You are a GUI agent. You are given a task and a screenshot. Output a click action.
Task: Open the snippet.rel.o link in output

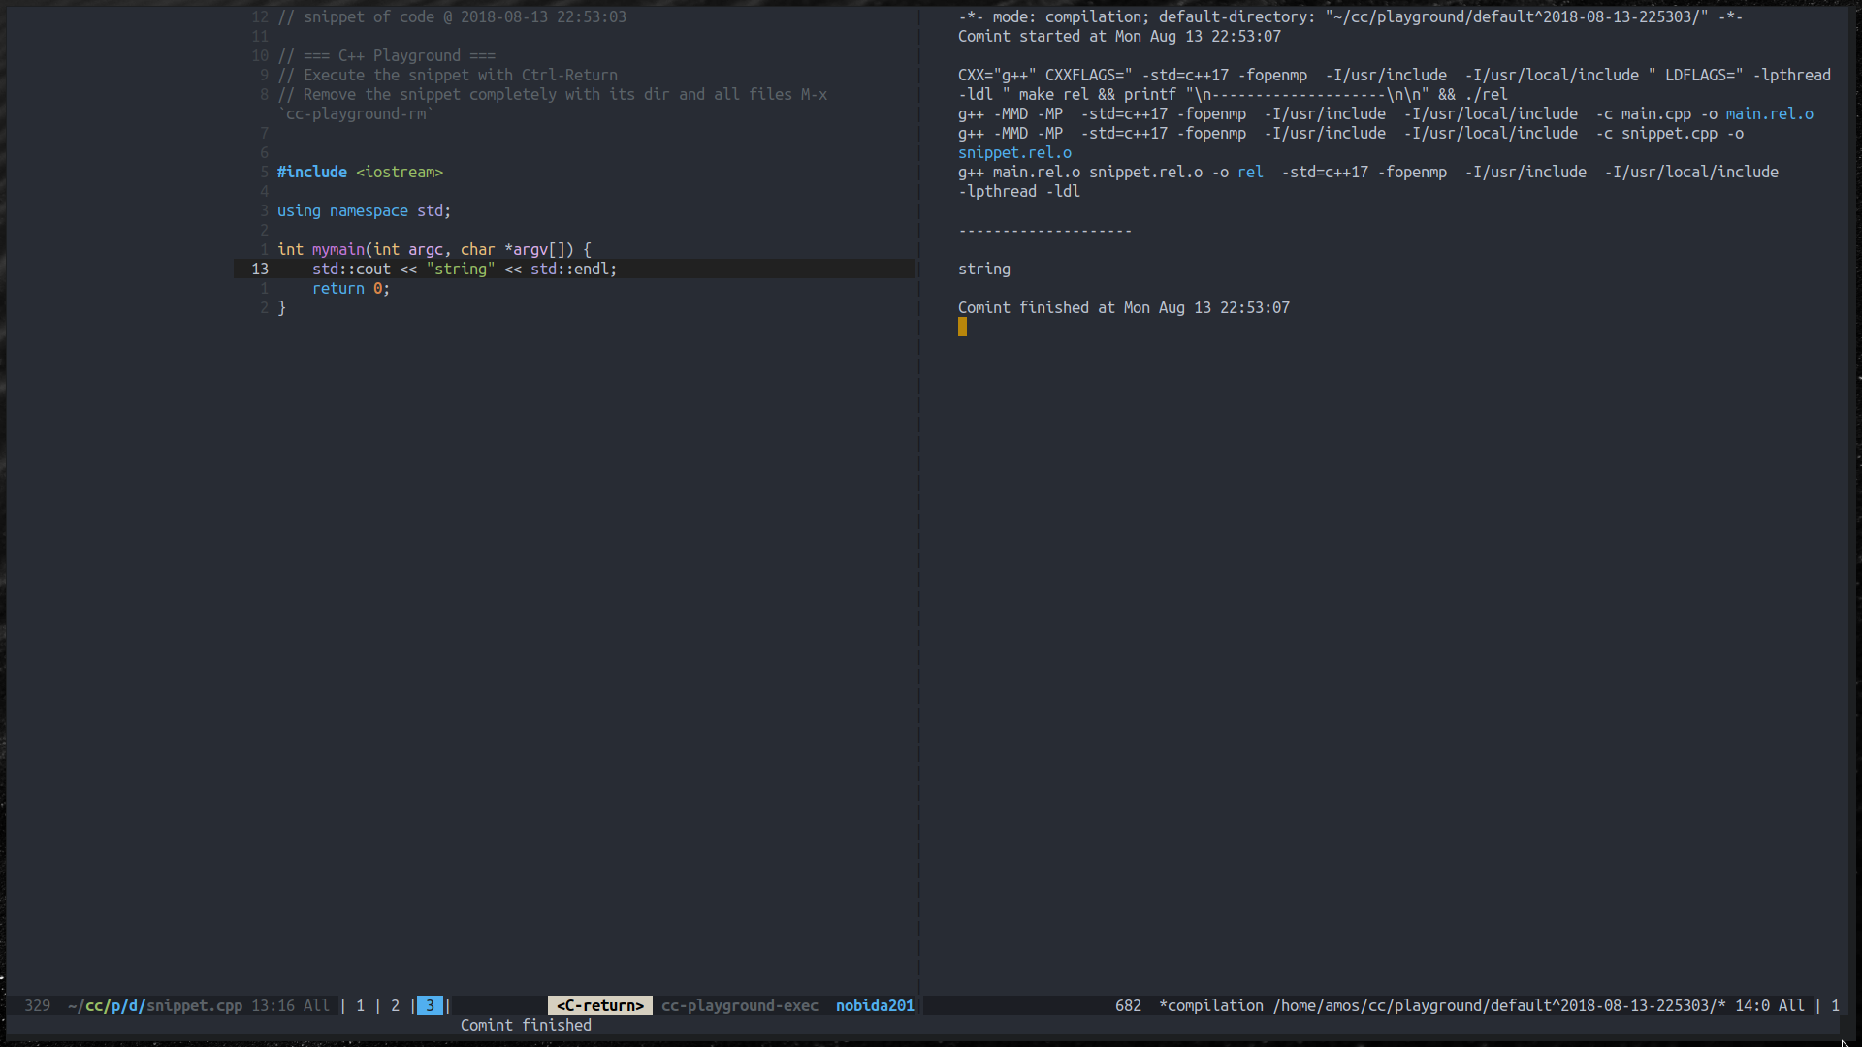[1014, 152]
